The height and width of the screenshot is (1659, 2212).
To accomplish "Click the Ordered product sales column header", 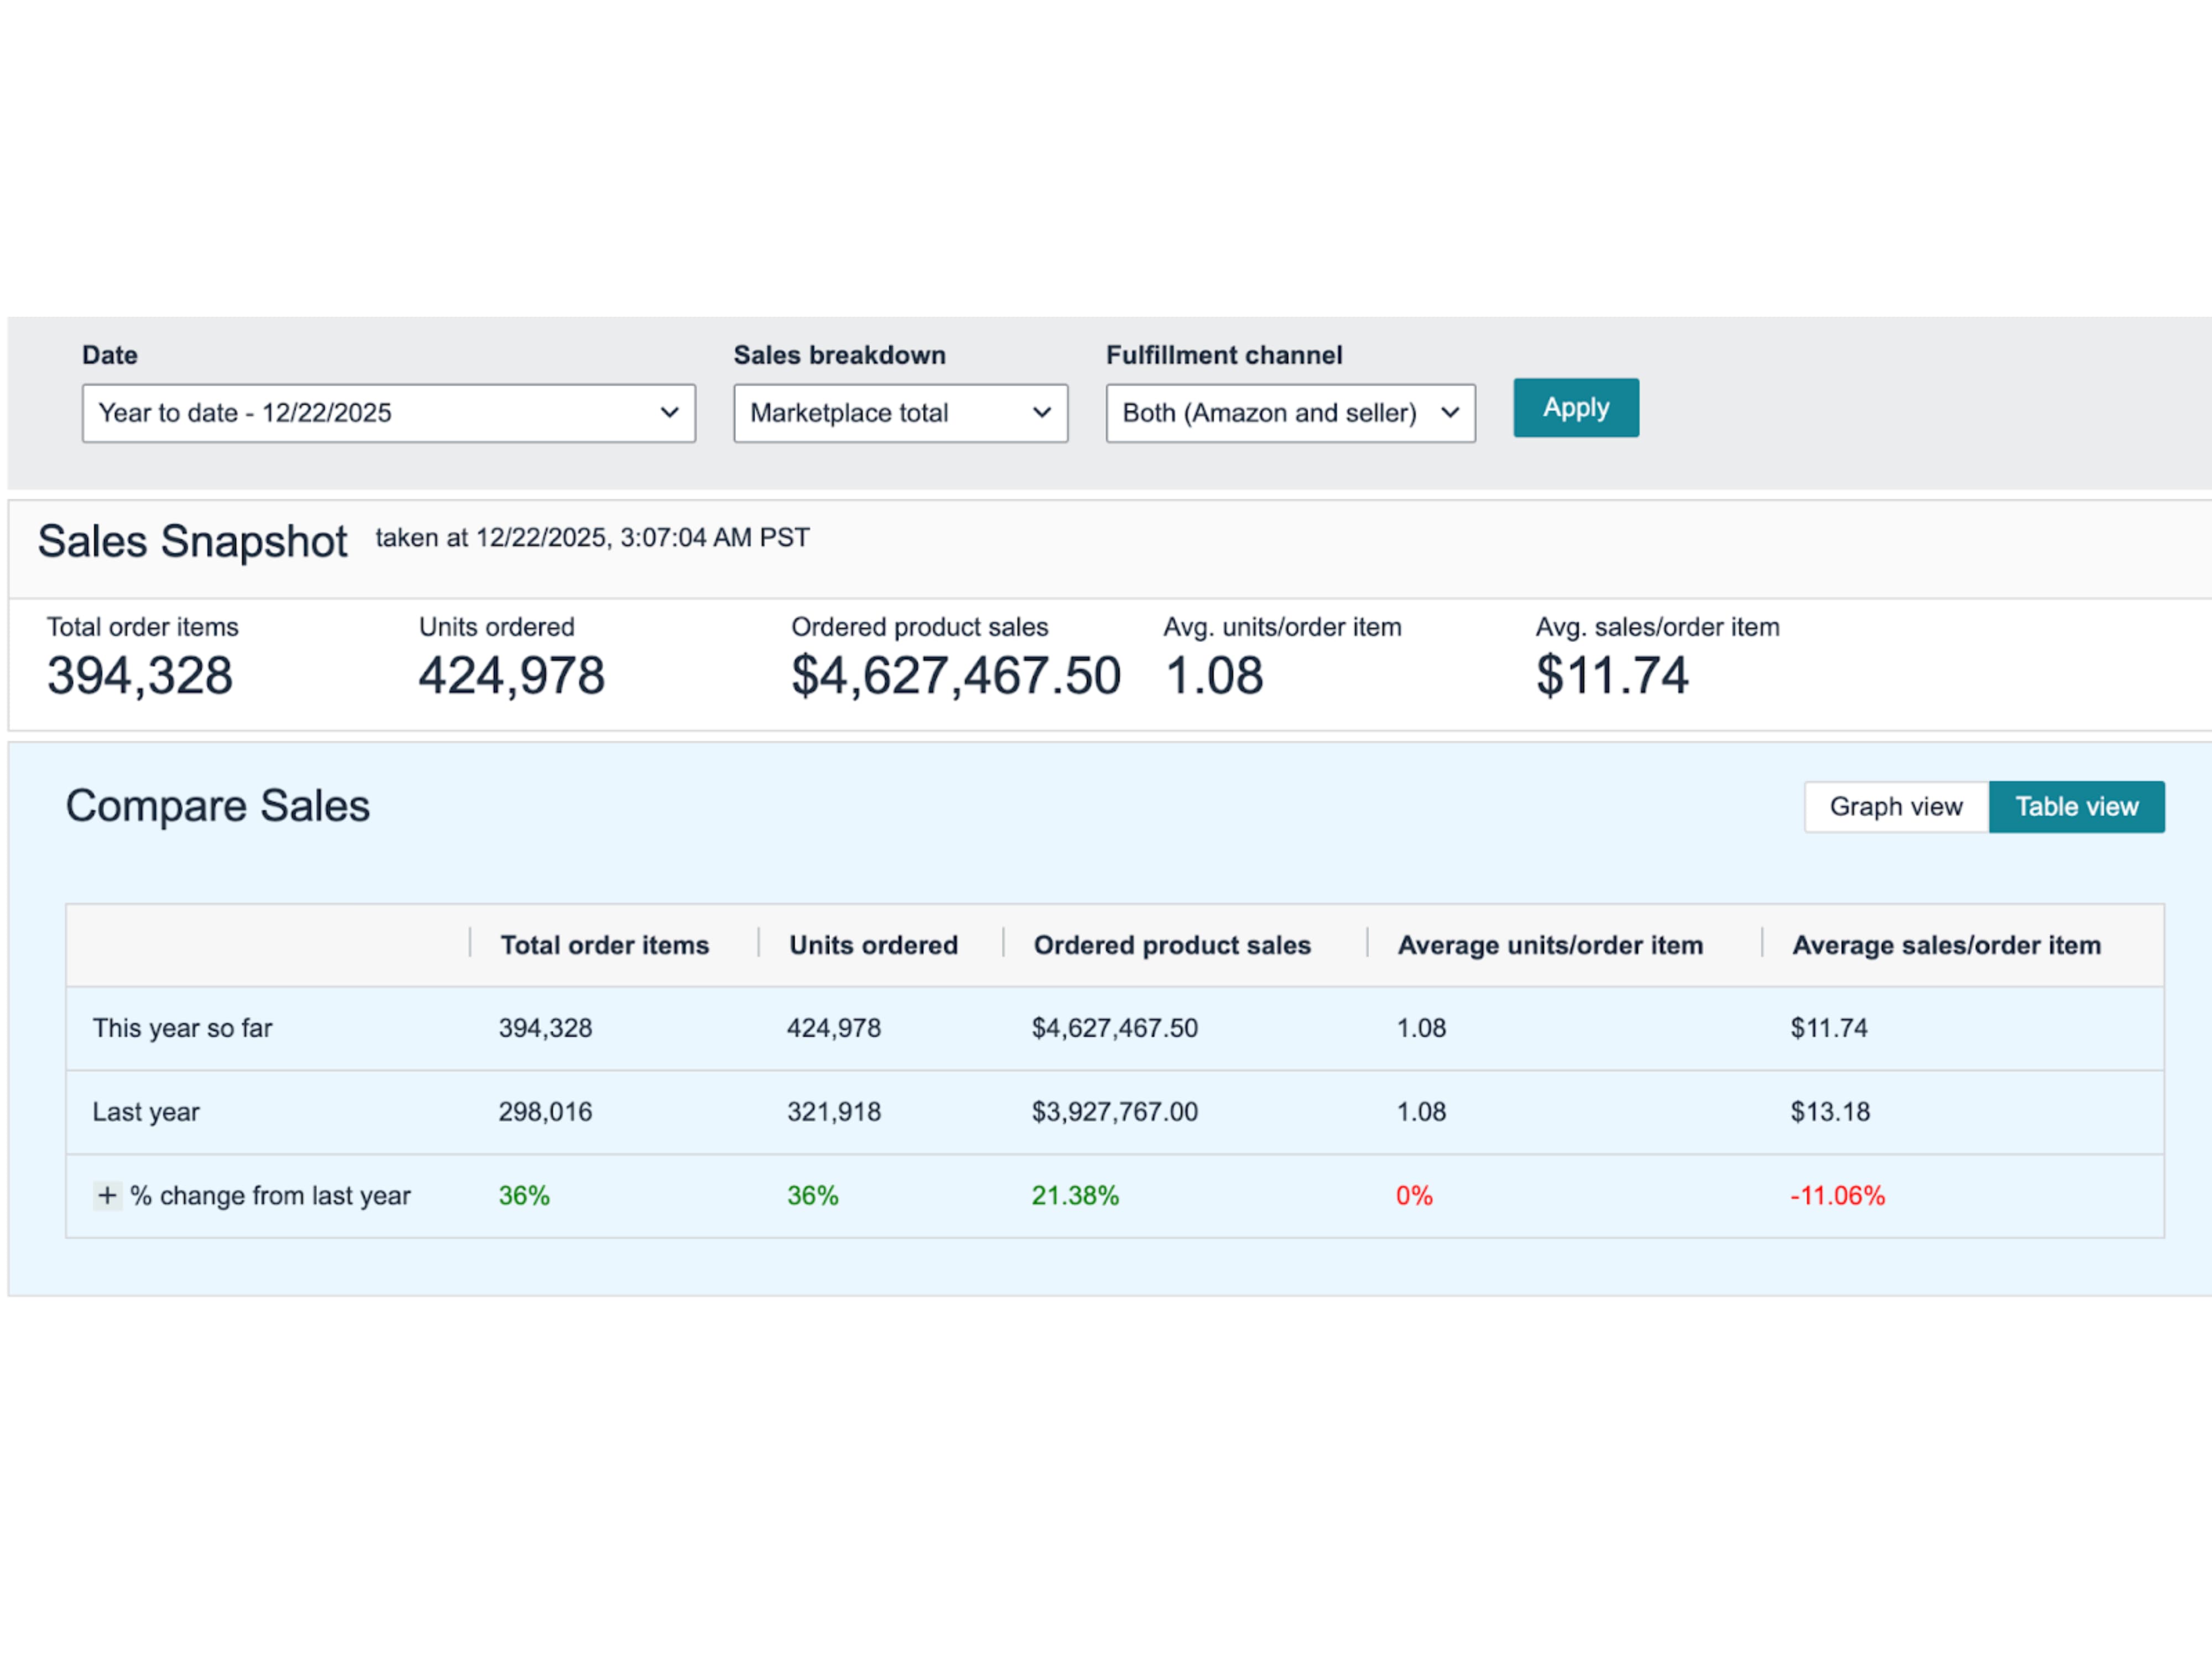I will click(1171, 945).
